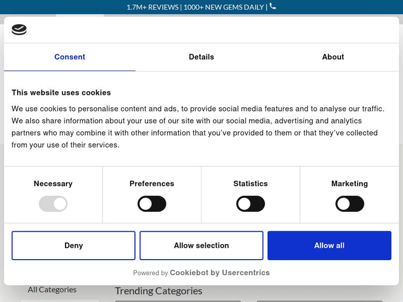Screen dimensions: 403x302
Task: Open the About tab
Action: coord(333,57)
